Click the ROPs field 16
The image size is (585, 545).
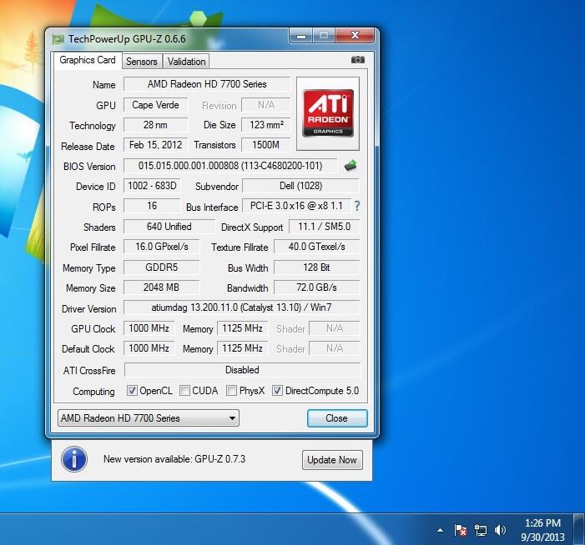[152, 206]
